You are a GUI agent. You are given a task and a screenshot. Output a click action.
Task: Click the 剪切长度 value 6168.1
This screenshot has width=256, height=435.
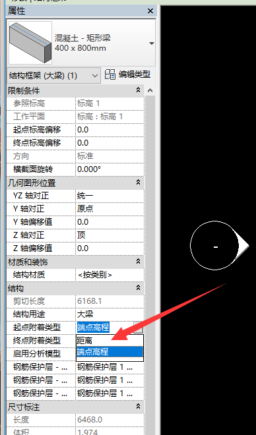[110, 301]
